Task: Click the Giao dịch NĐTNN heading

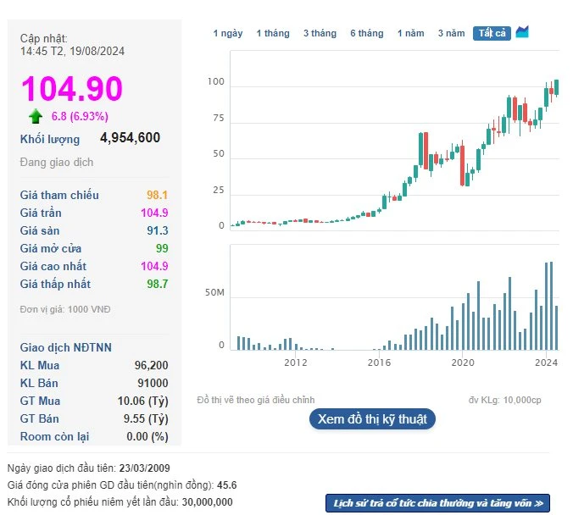Action: click(66, 347)
